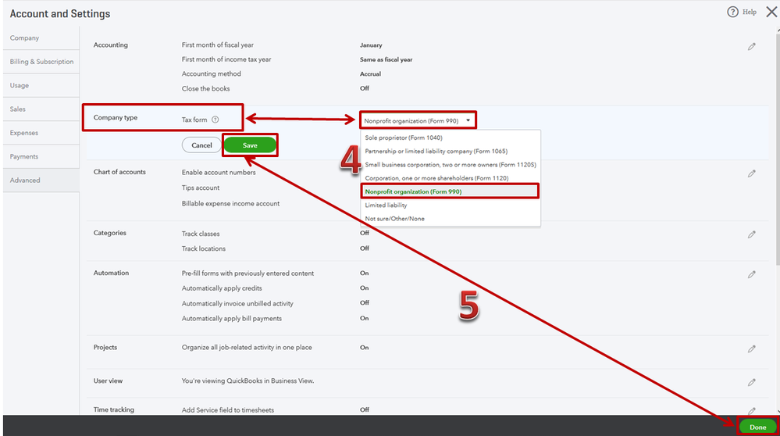780x436 pixels.
Task: Cancel the company type edit
Action: point(201,145)
